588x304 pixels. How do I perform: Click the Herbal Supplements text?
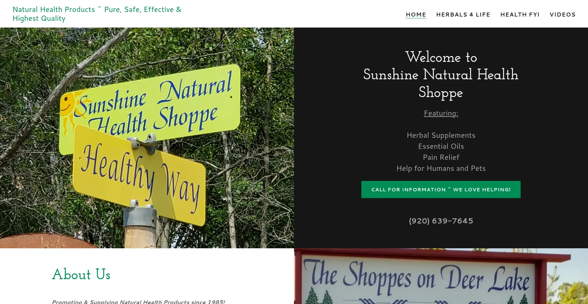(441, 135)
